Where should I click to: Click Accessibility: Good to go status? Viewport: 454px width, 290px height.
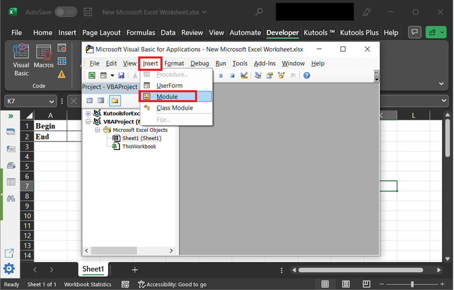pyautogui.click(x=173, y=284)
